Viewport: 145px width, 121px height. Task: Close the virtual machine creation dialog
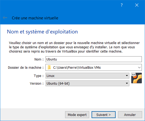[x=137, y=5]
